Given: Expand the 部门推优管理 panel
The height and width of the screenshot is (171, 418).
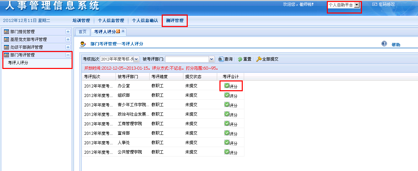Looking at the screenshot, I should click(x=68, y=32).
